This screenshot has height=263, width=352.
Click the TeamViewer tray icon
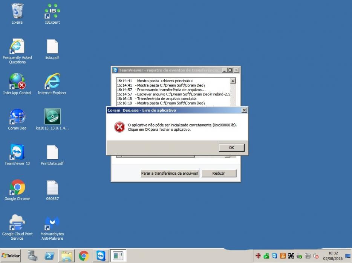click(274, 255)
